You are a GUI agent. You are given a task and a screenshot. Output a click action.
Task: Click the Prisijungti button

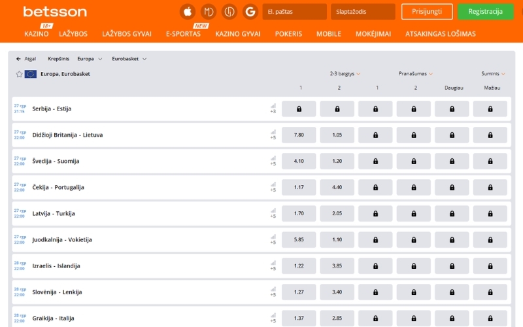pos(427,12)
